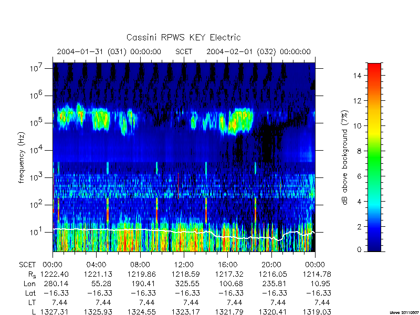
Task: Click the Rs value '1216.05'
Action: click(x=273, y=274)
